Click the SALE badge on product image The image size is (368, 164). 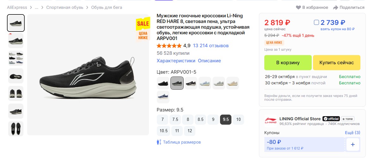[143, 24]
